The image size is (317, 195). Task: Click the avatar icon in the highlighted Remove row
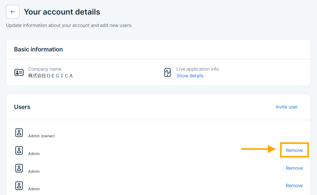pos(19,150)
